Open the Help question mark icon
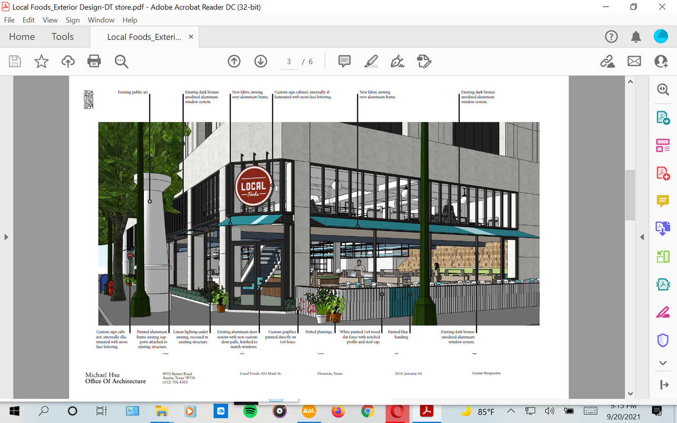 [611, 37]
